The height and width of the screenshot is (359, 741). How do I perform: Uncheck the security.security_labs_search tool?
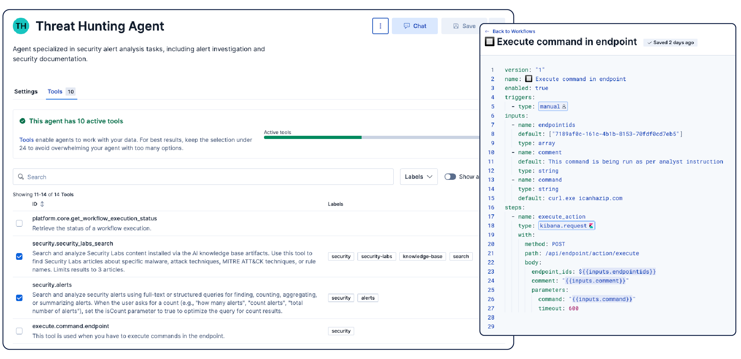point(19,257)
